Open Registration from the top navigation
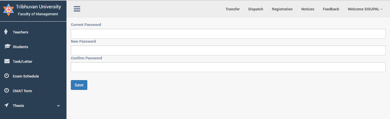The width and height of the screenshot is (390, 119). [282, 9]
